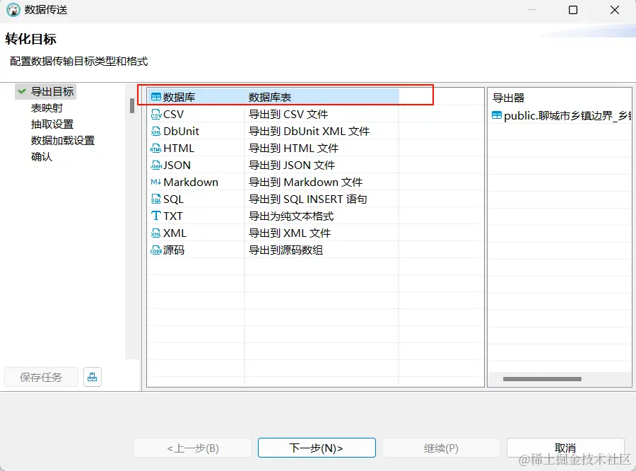Click the vertical scrollbar of the steps sidebar

[132, 105]
